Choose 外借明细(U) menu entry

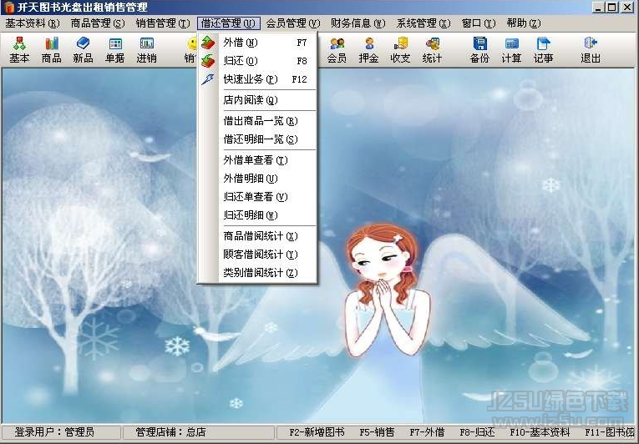point(257,179)
